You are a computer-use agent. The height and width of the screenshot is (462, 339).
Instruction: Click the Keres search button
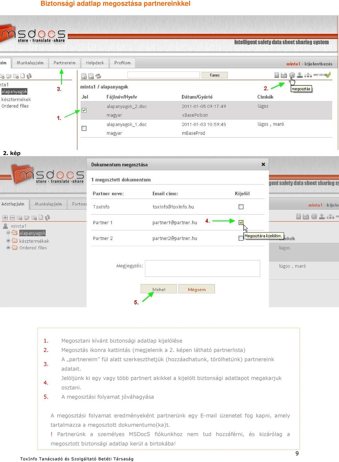(x=214, y=75)
